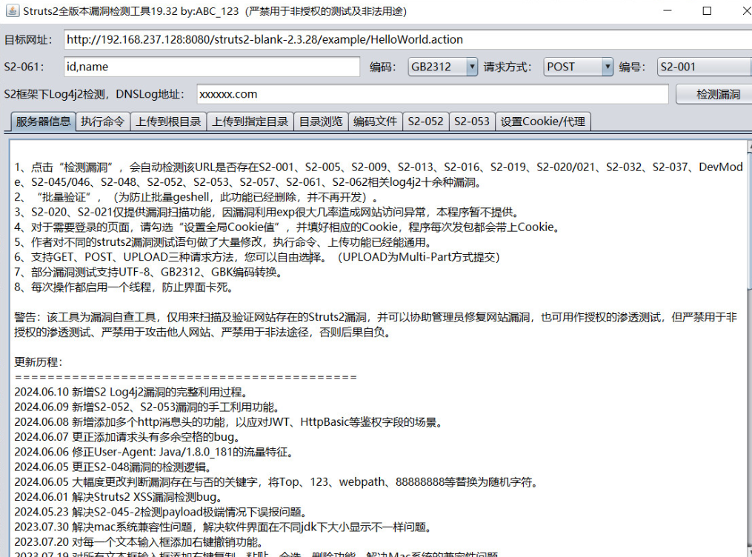Click the line '7、部分漏洞测试支持UTF-8、GB2312、GBK编码转换'
Image resolution: width=752 pixels, height=557 pixels.
point(148,272)
